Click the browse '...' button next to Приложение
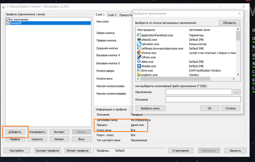Image resolution: width=255 pixels, height=162 pixels. [x=237, y=92]
